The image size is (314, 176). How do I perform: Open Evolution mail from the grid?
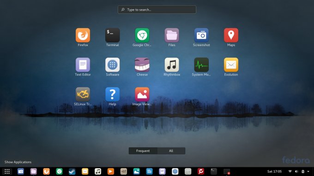(231, 65)
